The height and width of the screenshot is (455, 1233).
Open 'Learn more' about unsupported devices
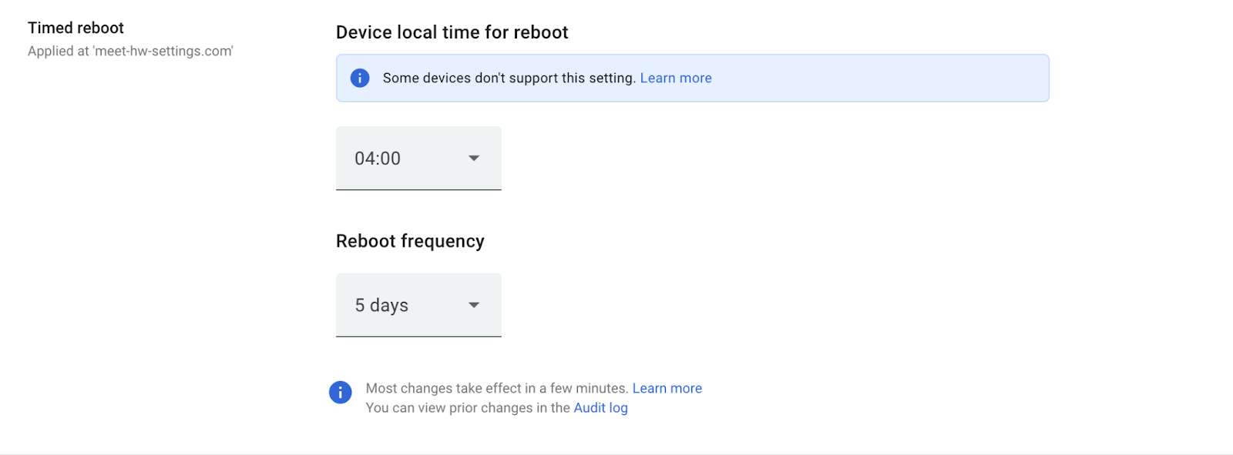coord(676,78)
